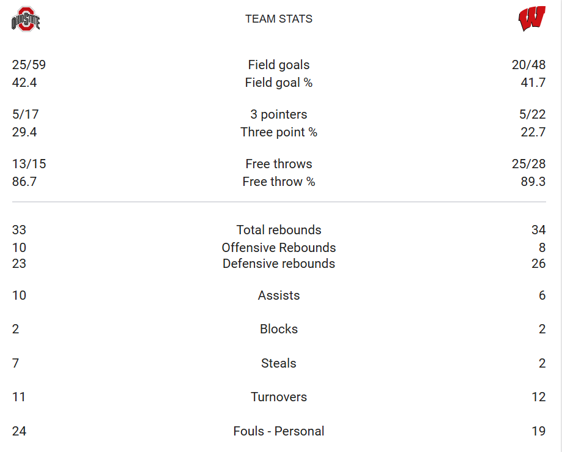
Task: Click the Blocks stat label
Action: coord(279,329)
